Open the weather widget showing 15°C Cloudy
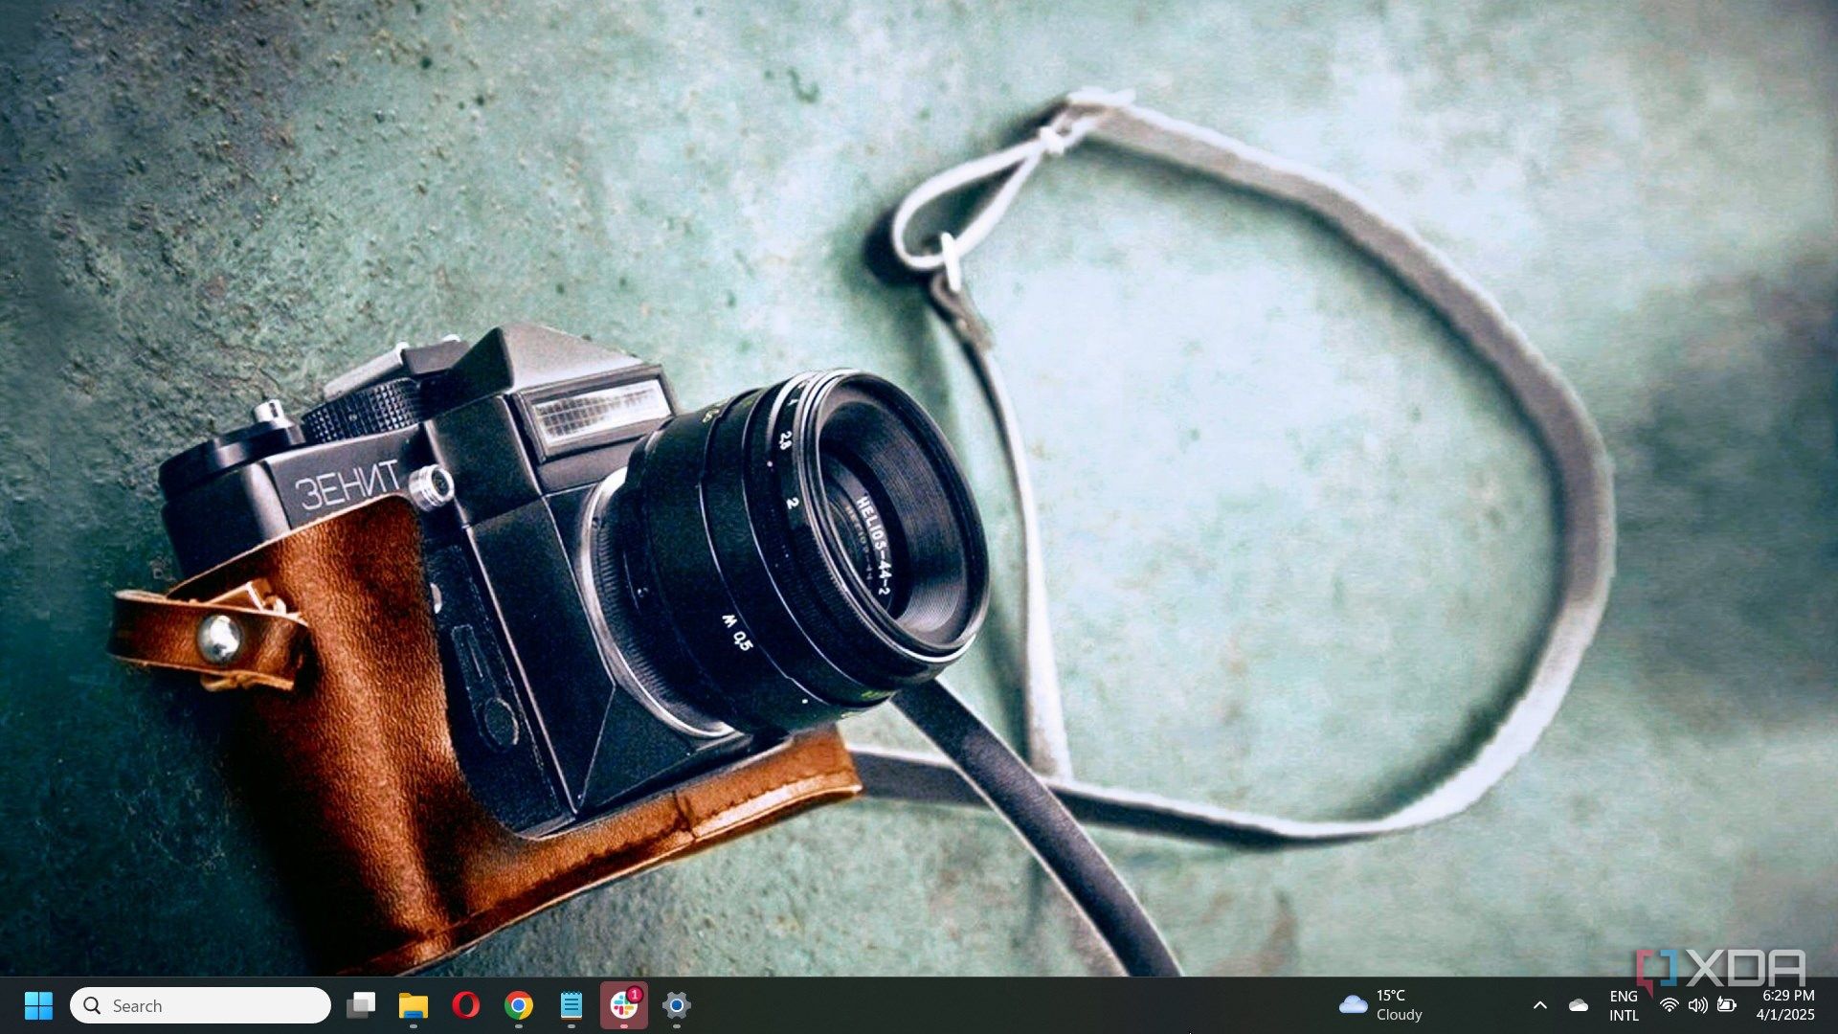This screenshot has height=1034, width=1838. coord(1381,1005)
